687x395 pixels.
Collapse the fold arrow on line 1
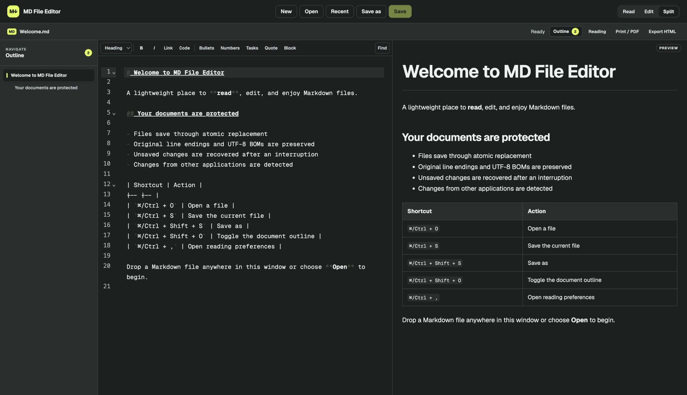pos(114,73)
